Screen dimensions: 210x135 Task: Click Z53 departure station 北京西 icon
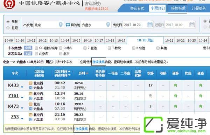(31, 115)
